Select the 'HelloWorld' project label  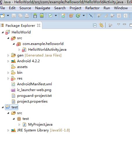pos(21,32)
